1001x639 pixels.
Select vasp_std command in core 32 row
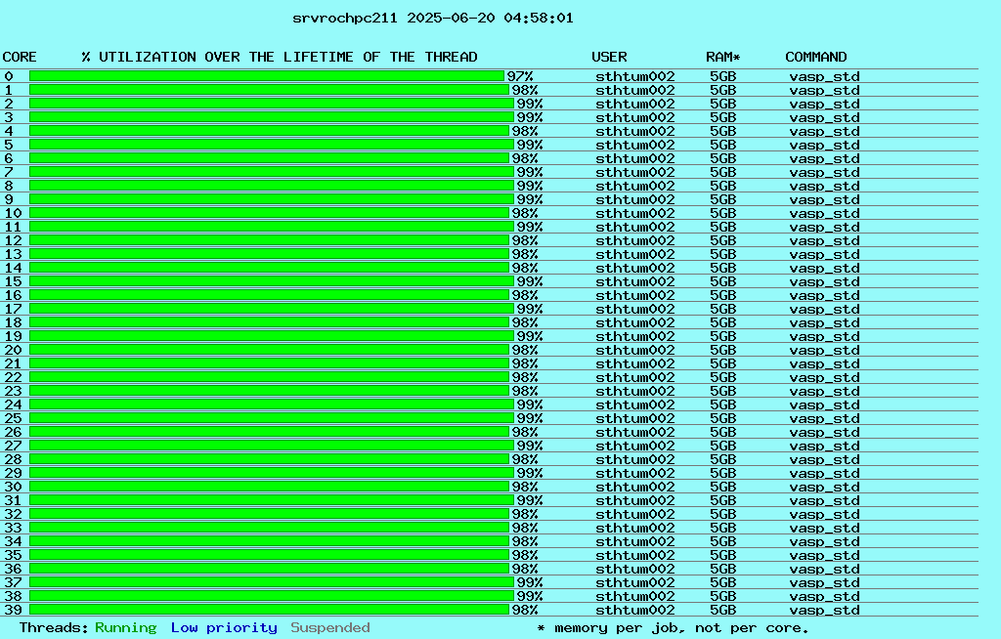click(824, 514)
